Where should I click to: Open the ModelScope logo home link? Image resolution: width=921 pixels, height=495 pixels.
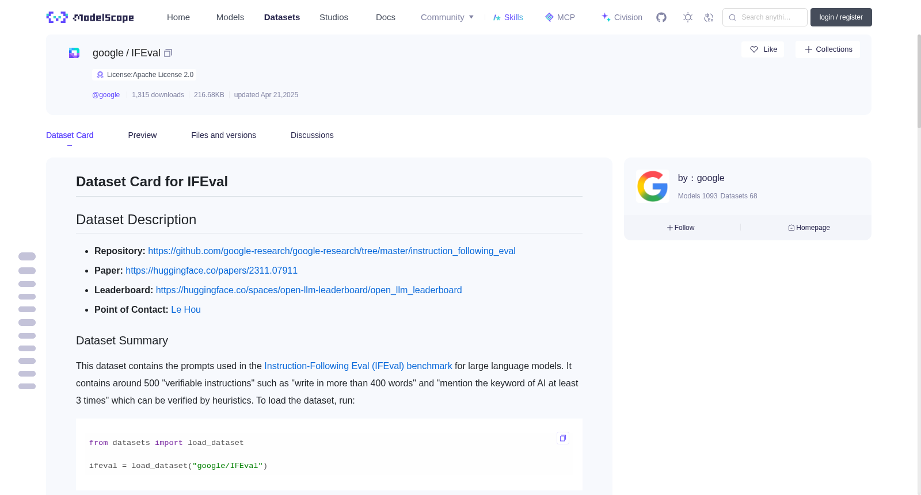[x=90, y=17]
